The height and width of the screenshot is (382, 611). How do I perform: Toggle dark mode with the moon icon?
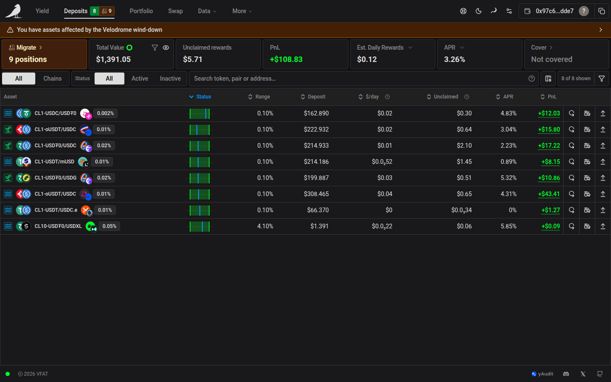[479, 11]
